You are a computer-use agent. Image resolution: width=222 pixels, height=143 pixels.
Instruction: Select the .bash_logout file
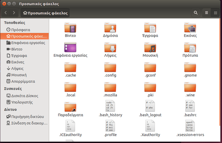(x=150, y=106)
